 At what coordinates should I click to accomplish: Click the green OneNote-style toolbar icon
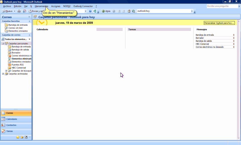(x=95, y=11)
